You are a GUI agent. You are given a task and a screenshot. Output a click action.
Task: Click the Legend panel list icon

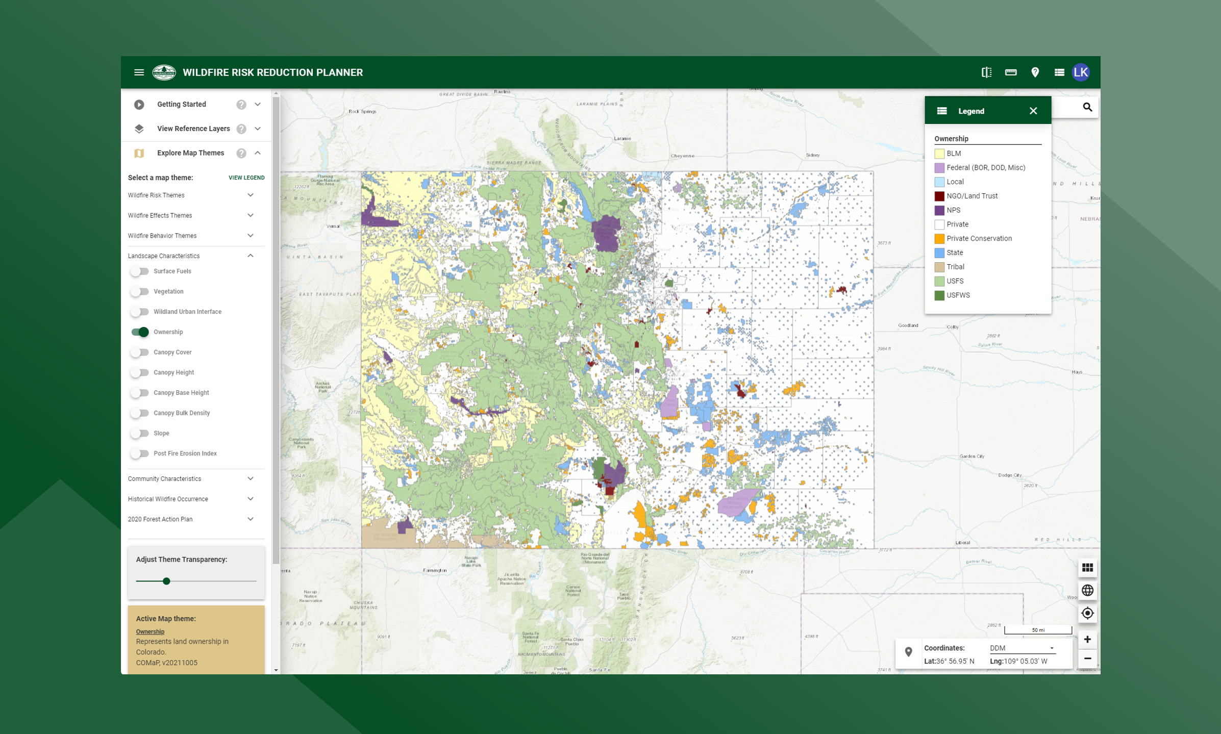click(x=942, y=111)
